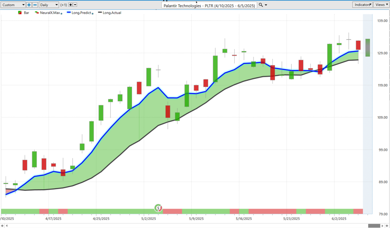Screen dimensions: 390x228
Task: Decrease forecast offset with small black minus
Action: pyautogui.click(x=75, y=5)
